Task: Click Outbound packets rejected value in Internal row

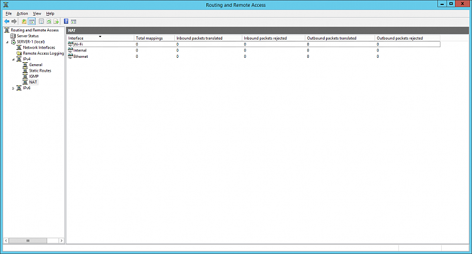Action: pos(378,50)
